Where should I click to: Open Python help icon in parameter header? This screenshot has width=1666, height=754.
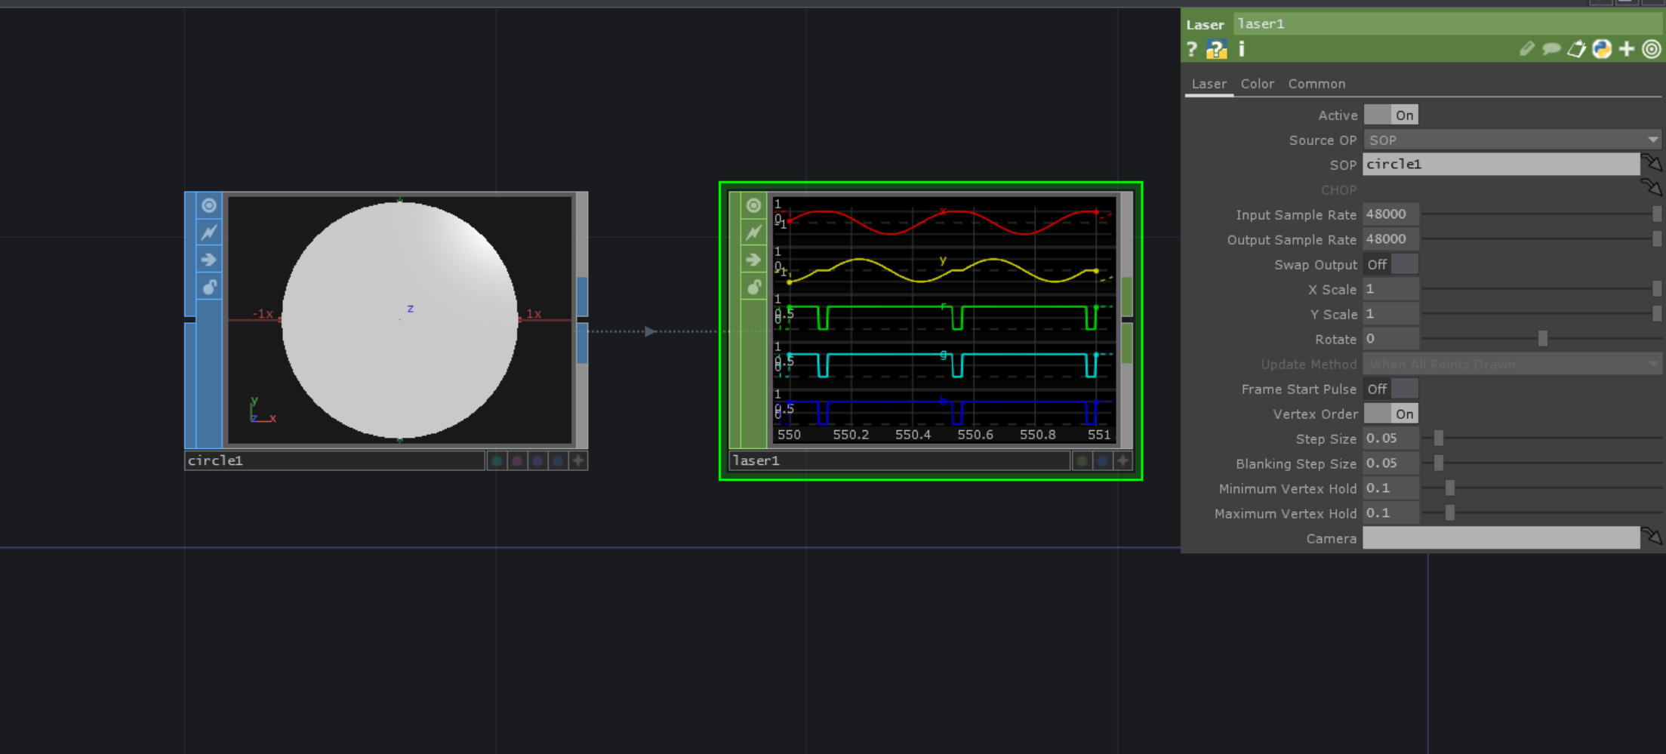(1217, 50)
